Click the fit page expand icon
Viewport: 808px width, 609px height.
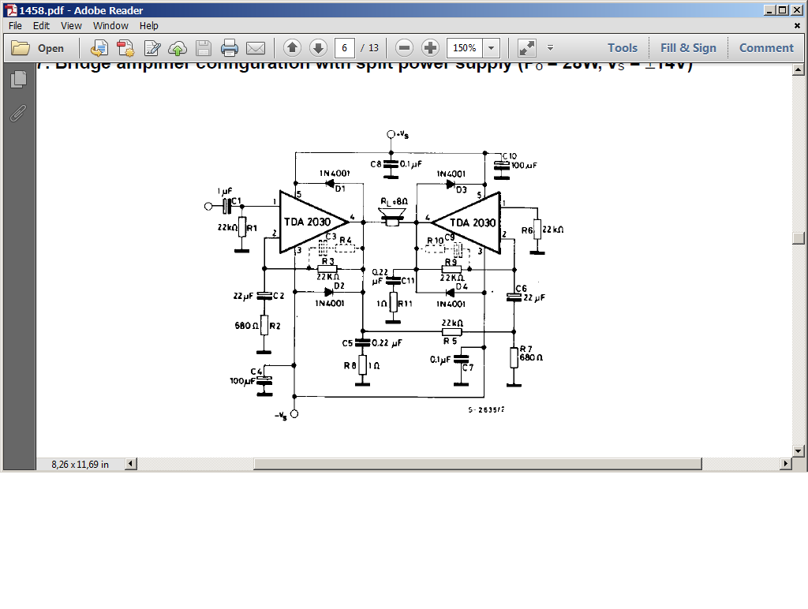pyautogui.click(x=526, y=48)
